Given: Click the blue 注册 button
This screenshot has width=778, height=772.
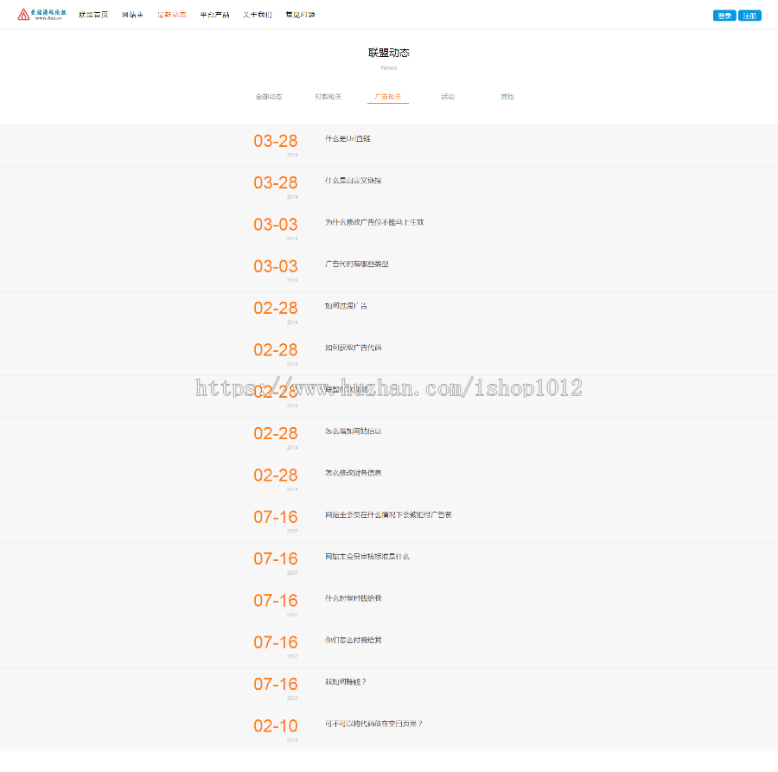Looking at the screenshot, I should [749, 16].
